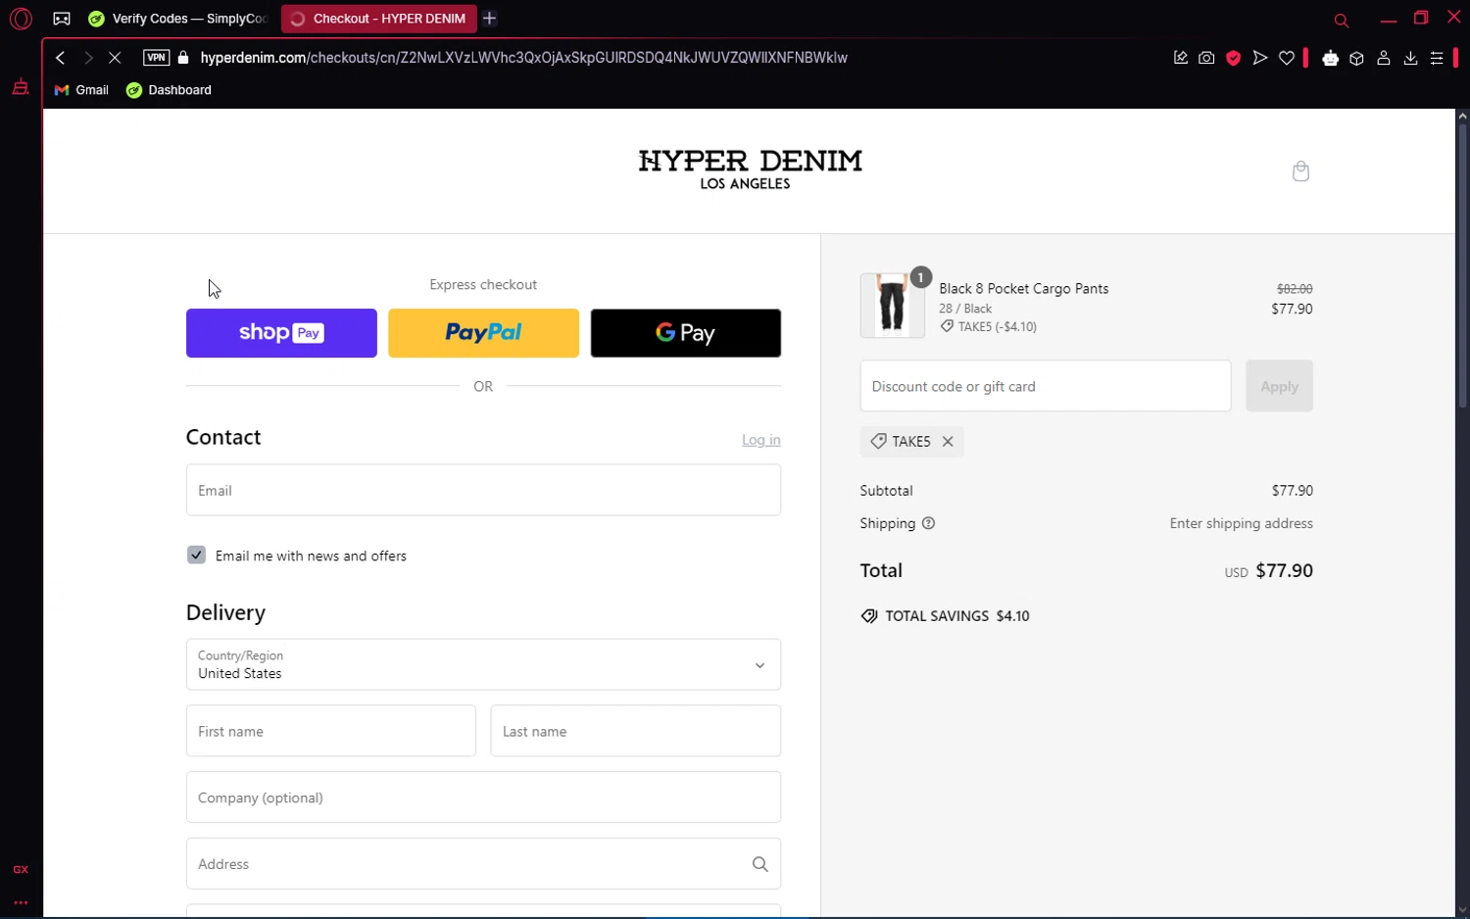
Task: Open the shopping bag cart icon
Action: click(x=1300, y=171)
